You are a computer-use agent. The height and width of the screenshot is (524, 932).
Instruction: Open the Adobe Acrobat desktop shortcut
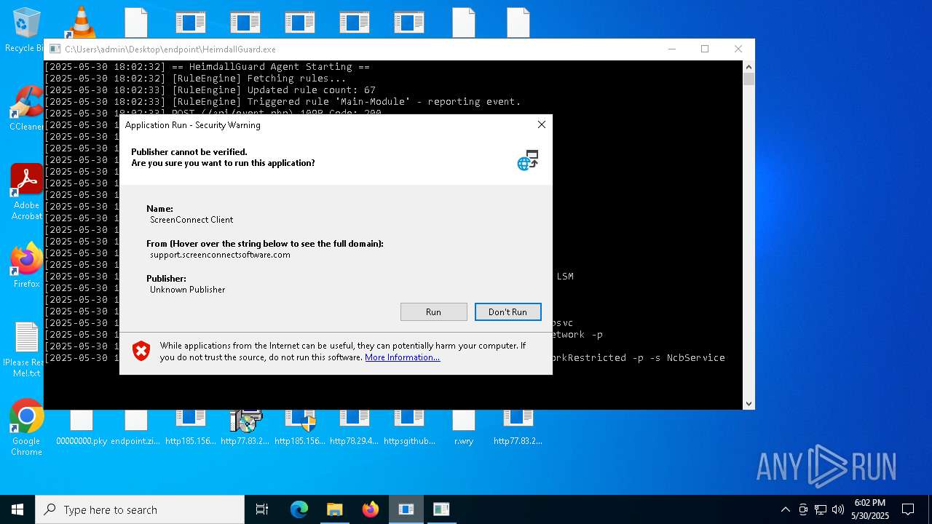[27, 192]
